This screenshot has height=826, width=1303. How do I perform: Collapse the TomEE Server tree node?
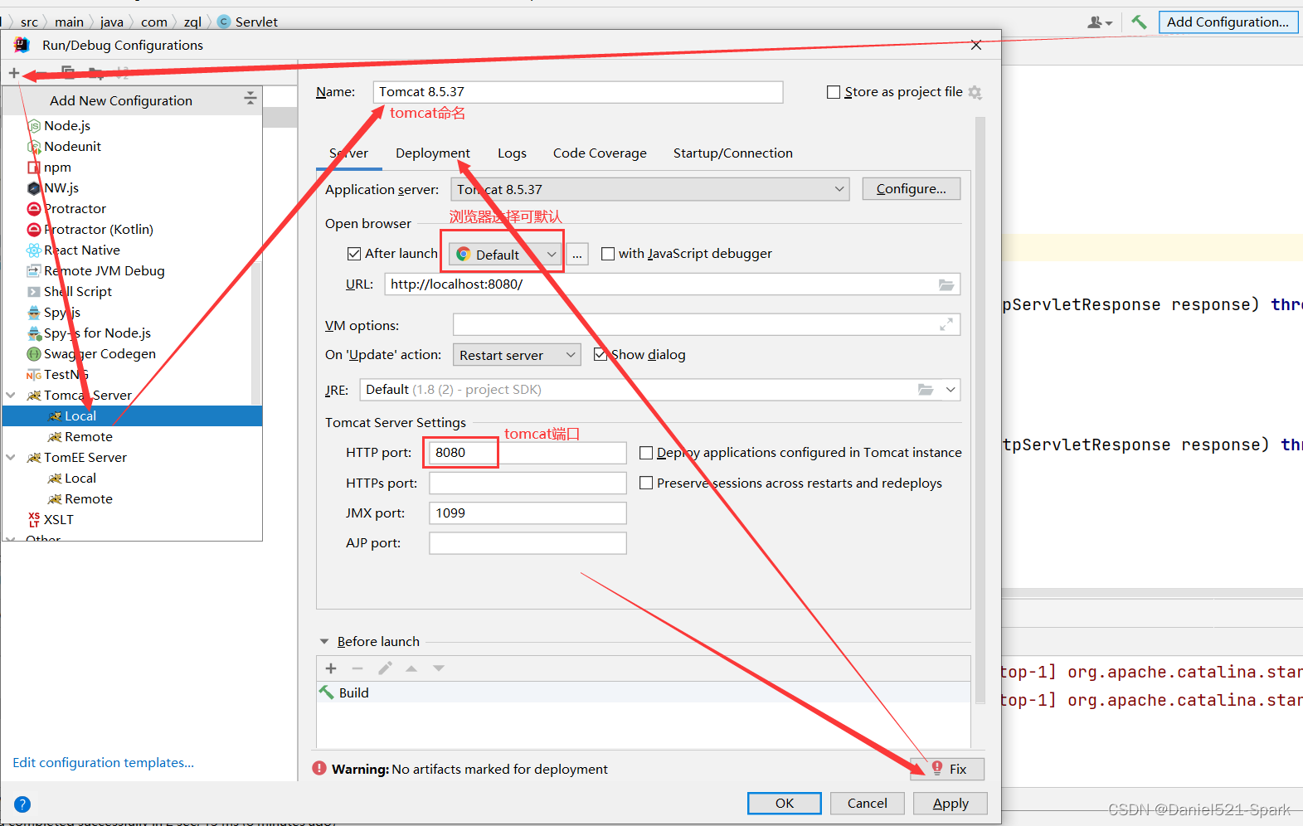click(11, 457)
